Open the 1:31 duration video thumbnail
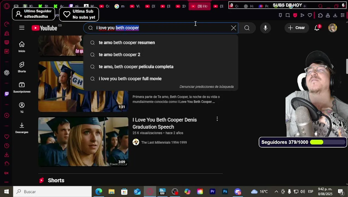This screenshot has height=197, width=348. (83, 86)
